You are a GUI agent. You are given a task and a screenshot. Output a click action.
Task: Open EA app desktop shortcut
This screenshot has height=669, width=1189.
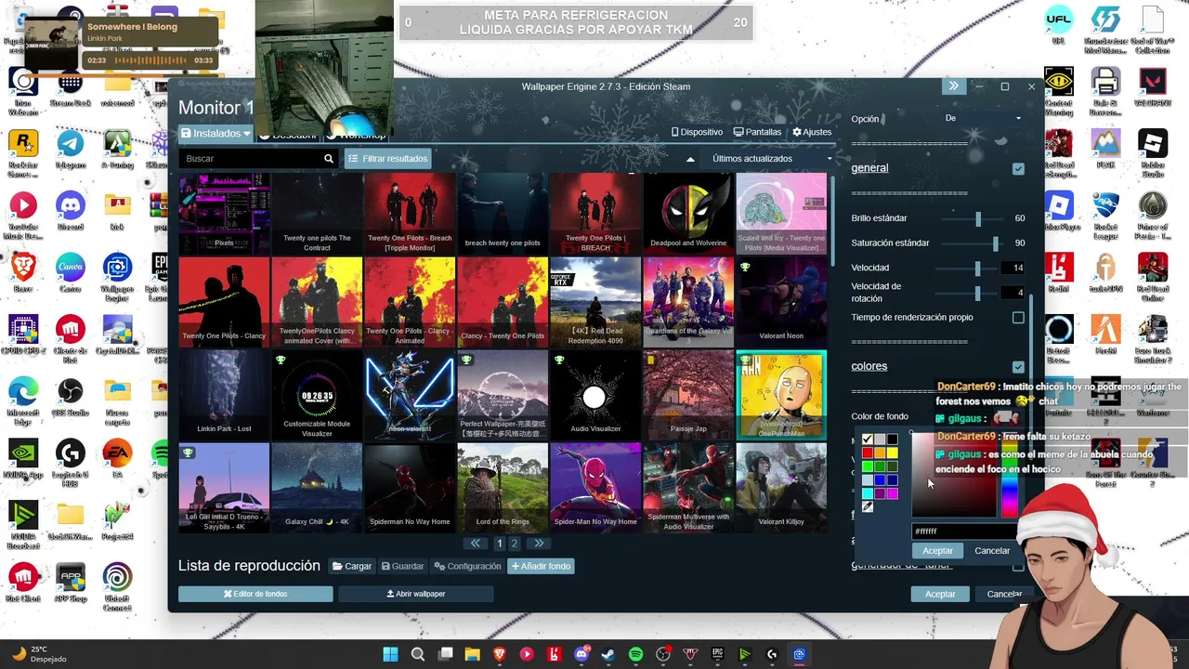pos(117,459)
